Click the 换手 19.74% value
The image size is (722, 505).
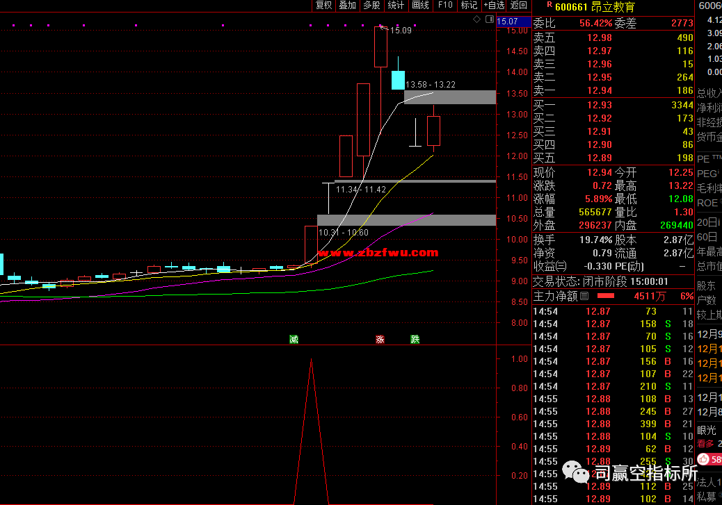[596, 240]
